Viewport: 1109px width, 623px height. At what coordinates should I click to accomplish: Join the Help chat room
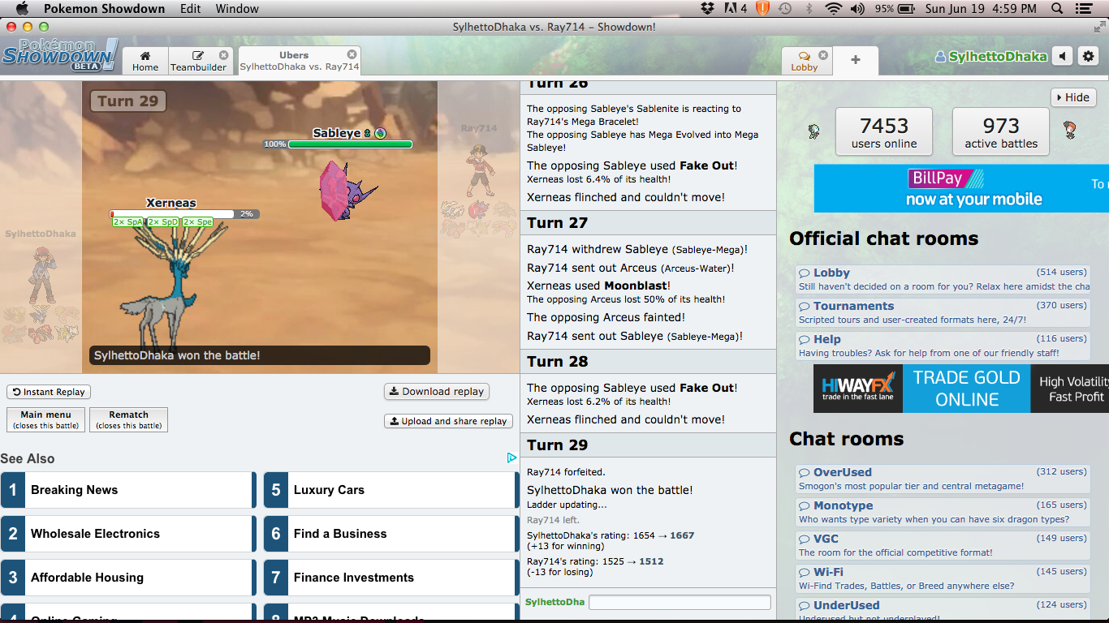(x=943, y=346)
